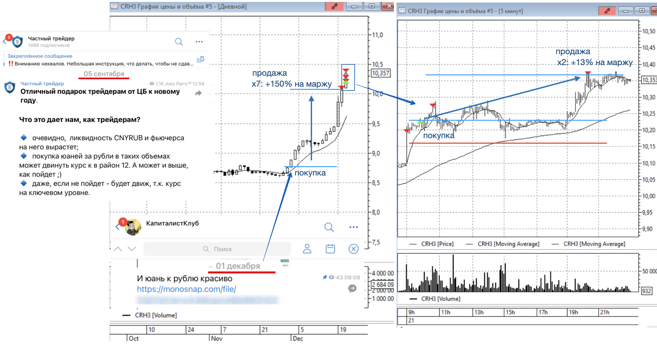Click the search icon in КапиталистКлуб header
This screenshot has height=351, width=657.
point(329,227)
